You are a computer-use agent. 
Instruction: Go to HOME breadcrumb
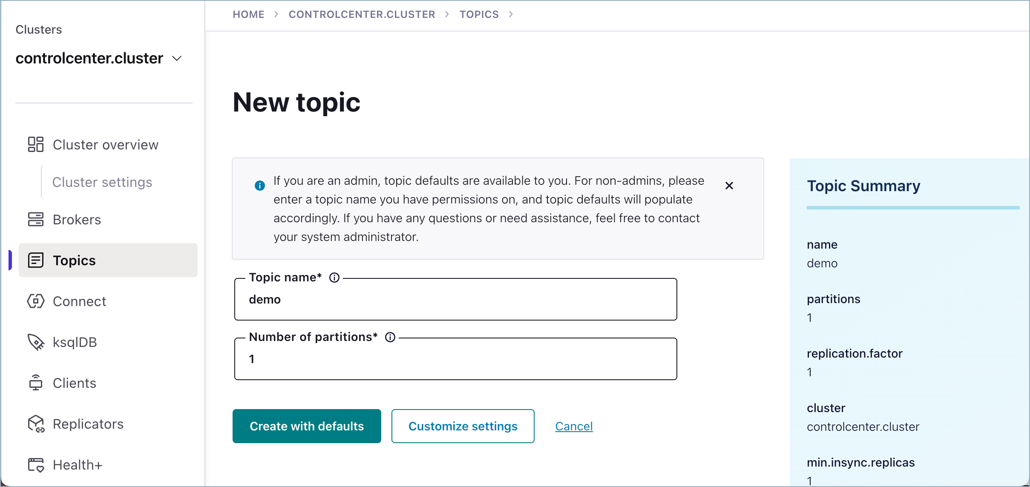point(248,14)
